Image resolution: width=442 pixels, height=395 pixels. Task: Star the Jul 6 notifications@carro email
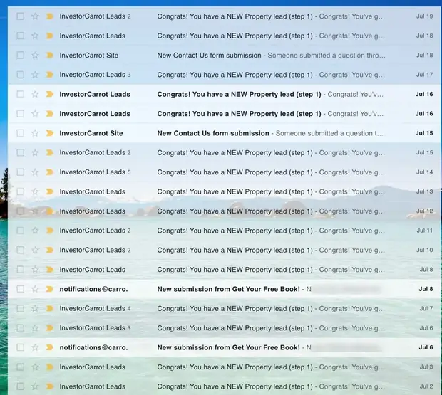point(35,347)
